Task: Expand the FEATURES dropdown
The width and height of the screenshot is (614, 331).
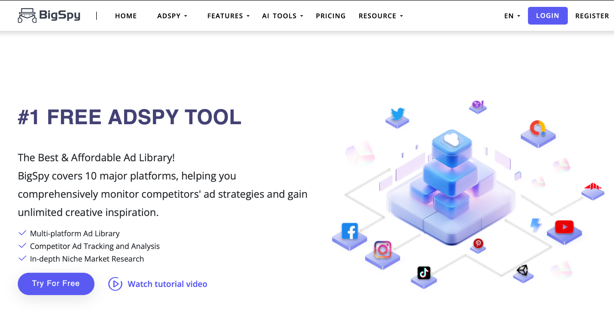Action: click(228, 16)
